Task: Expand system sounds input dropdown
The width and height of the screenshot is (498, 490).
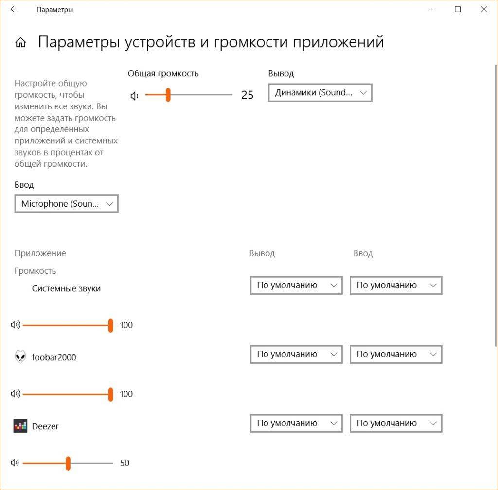Action: tap(396, 286)
